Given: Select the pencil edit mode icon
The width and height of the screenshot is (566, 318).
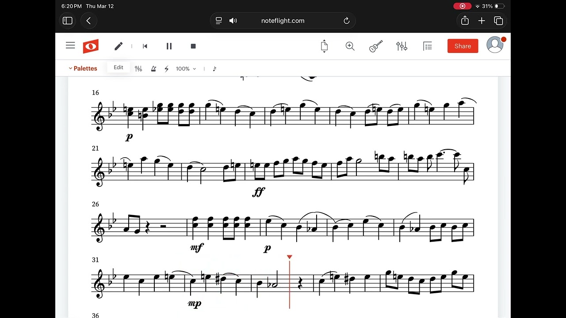Looking at the screenshot, I should point(119,46).
